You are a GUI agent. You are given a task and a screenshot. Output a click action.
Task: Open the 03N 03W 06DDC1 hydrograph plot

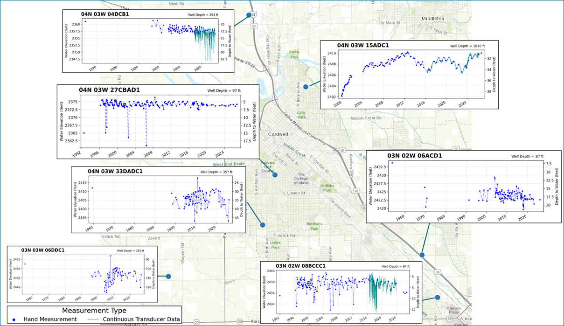pos(82,275)
